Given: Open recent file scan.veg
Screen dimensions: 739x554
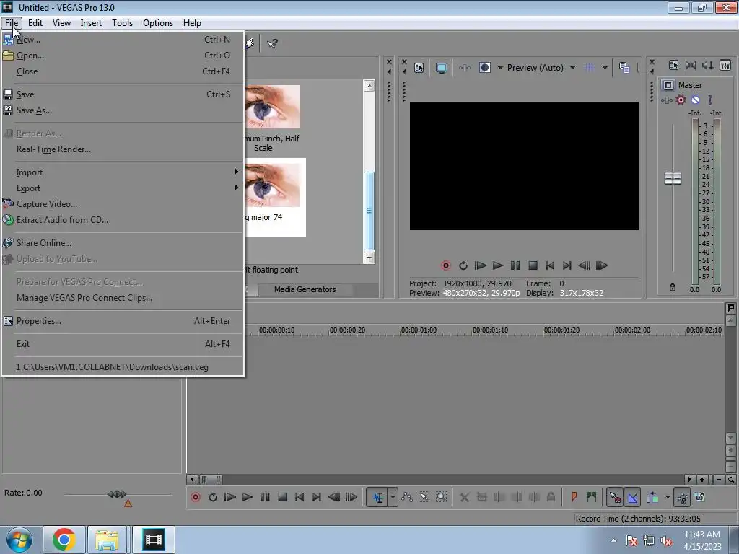Looking at the screenshot, I should 123,367.
